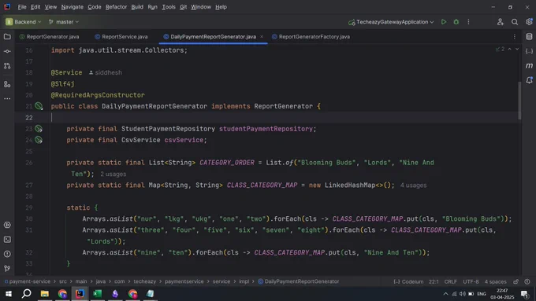
Task: Change 4 spaces indent setting
Action: (495, 281)
